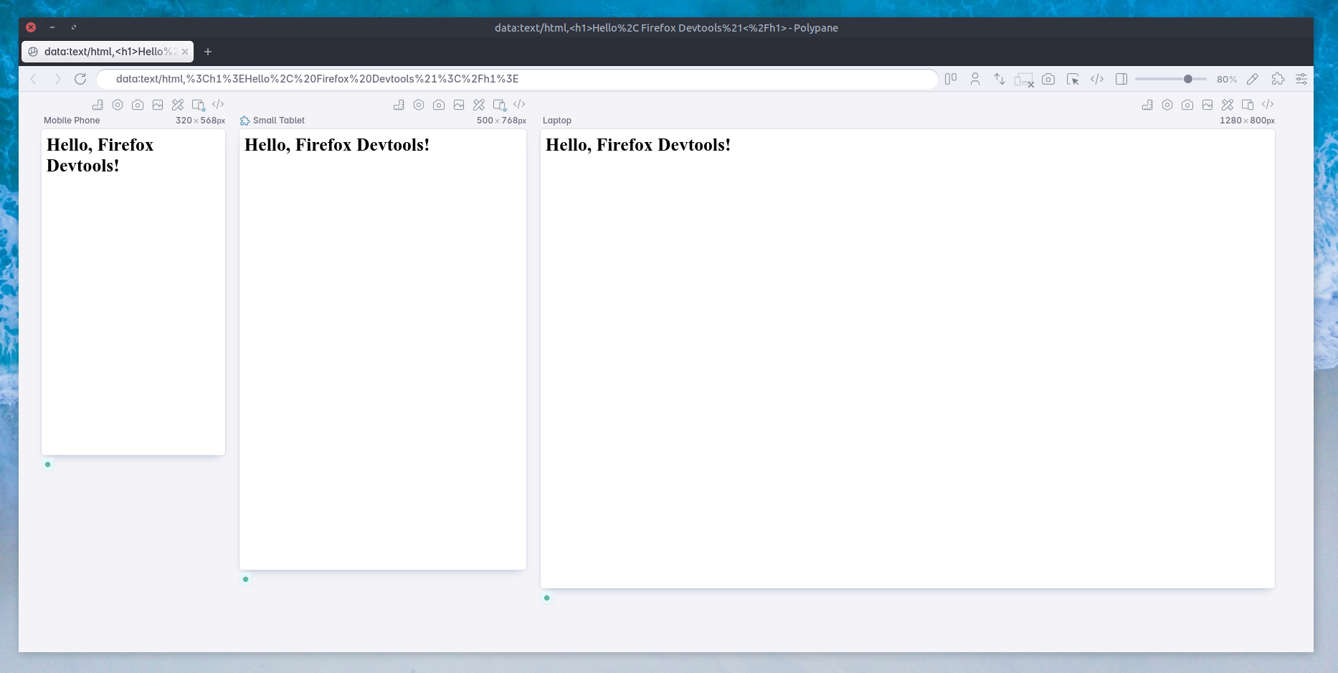Click the Laptop pane title
The width and height of the screenshot is (1338, 673).
[557, 121]
